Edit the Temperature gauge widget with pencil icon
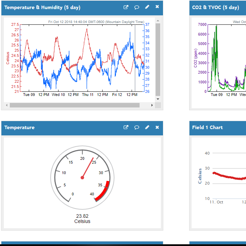 point(147,127)
